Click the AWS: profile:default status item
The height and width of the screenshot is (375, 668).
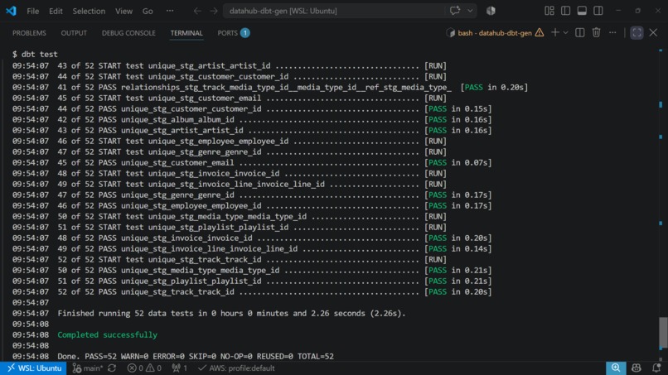coord(236,368)
